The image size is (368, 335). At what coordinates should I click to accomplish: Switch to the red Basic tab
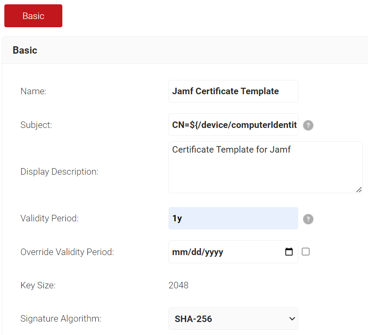click(33, 16)
